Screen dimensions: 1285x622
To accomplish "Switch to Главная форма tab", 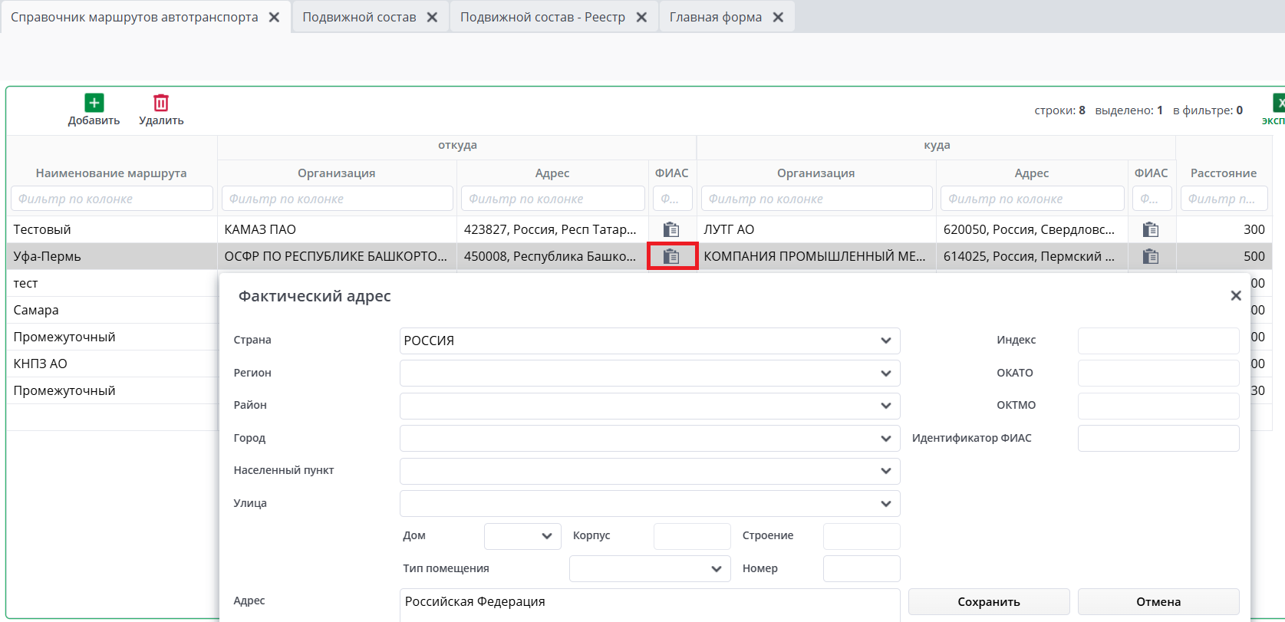I will click(x=715, y=17).
